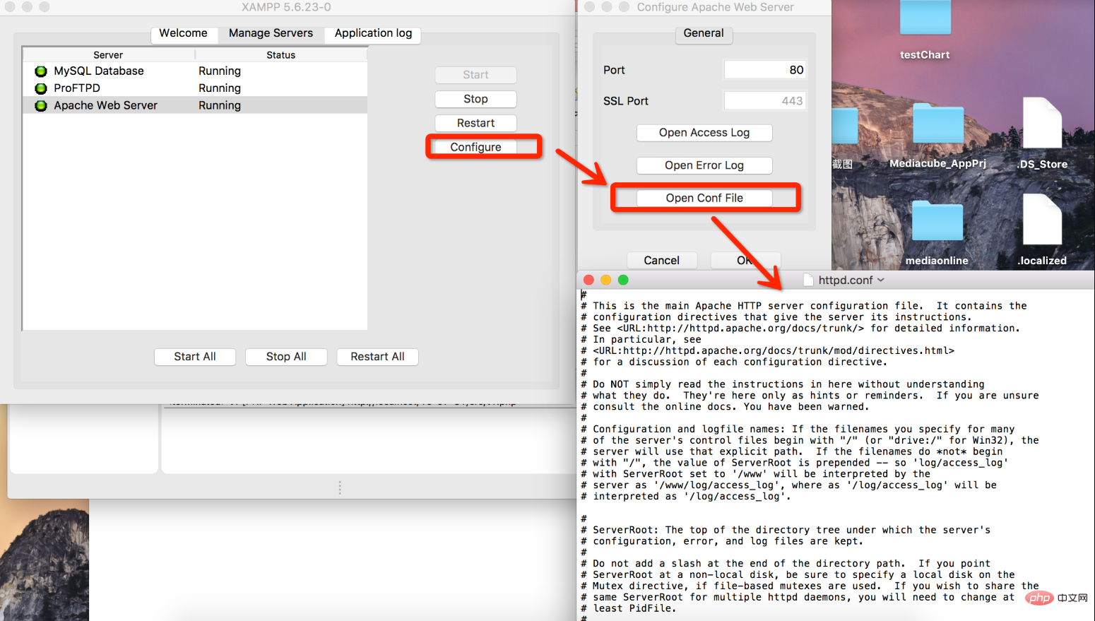Click Restart All servers button
This screenshot has width=1095, height=621.
(x=378, y=357)
